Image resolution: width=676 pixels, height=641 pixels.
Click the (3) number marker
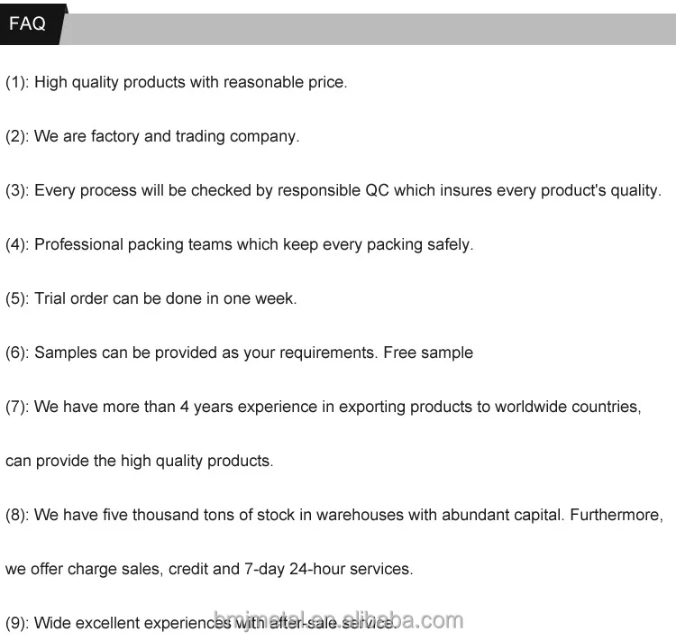point(17,191)
